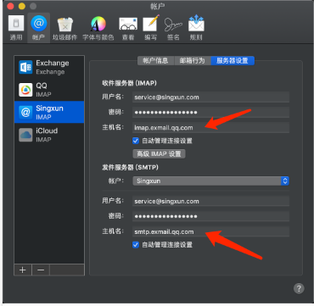Select the Exchange account in sidebar

[x=49, y=67]
